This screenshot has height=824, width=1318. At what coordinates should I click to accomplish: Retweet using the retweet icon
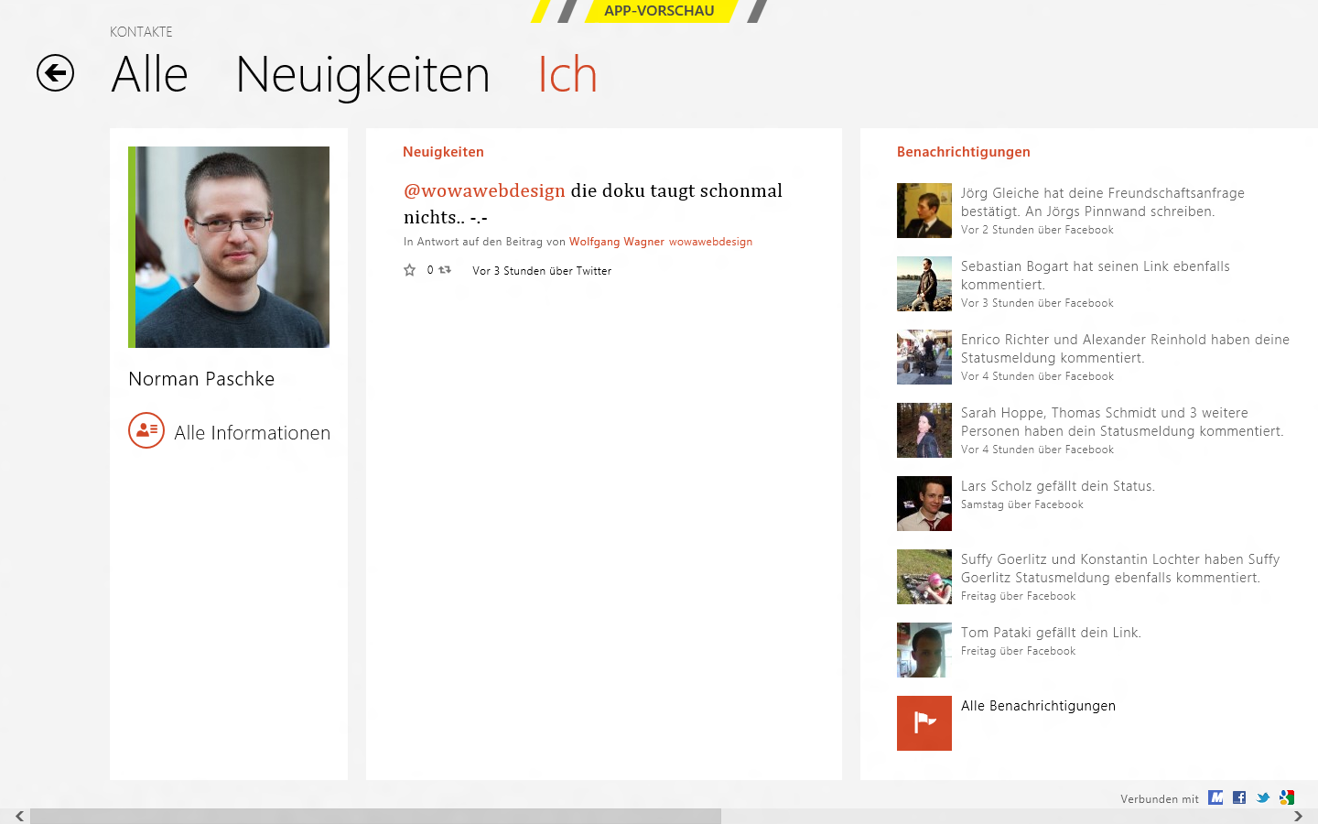445,270
